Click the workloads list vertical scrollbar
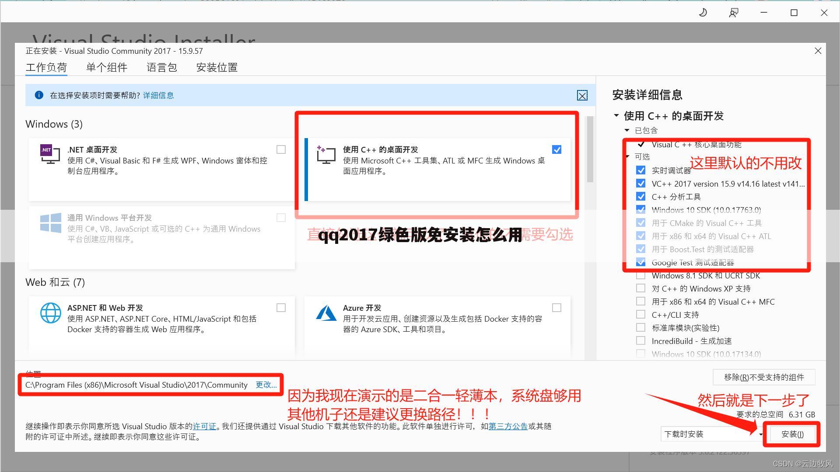Screen dimensions: 840x472 pos(590,149)
